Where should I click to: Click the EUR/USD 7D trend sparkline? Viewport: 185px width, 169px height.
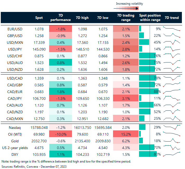[x=171, y=29]
